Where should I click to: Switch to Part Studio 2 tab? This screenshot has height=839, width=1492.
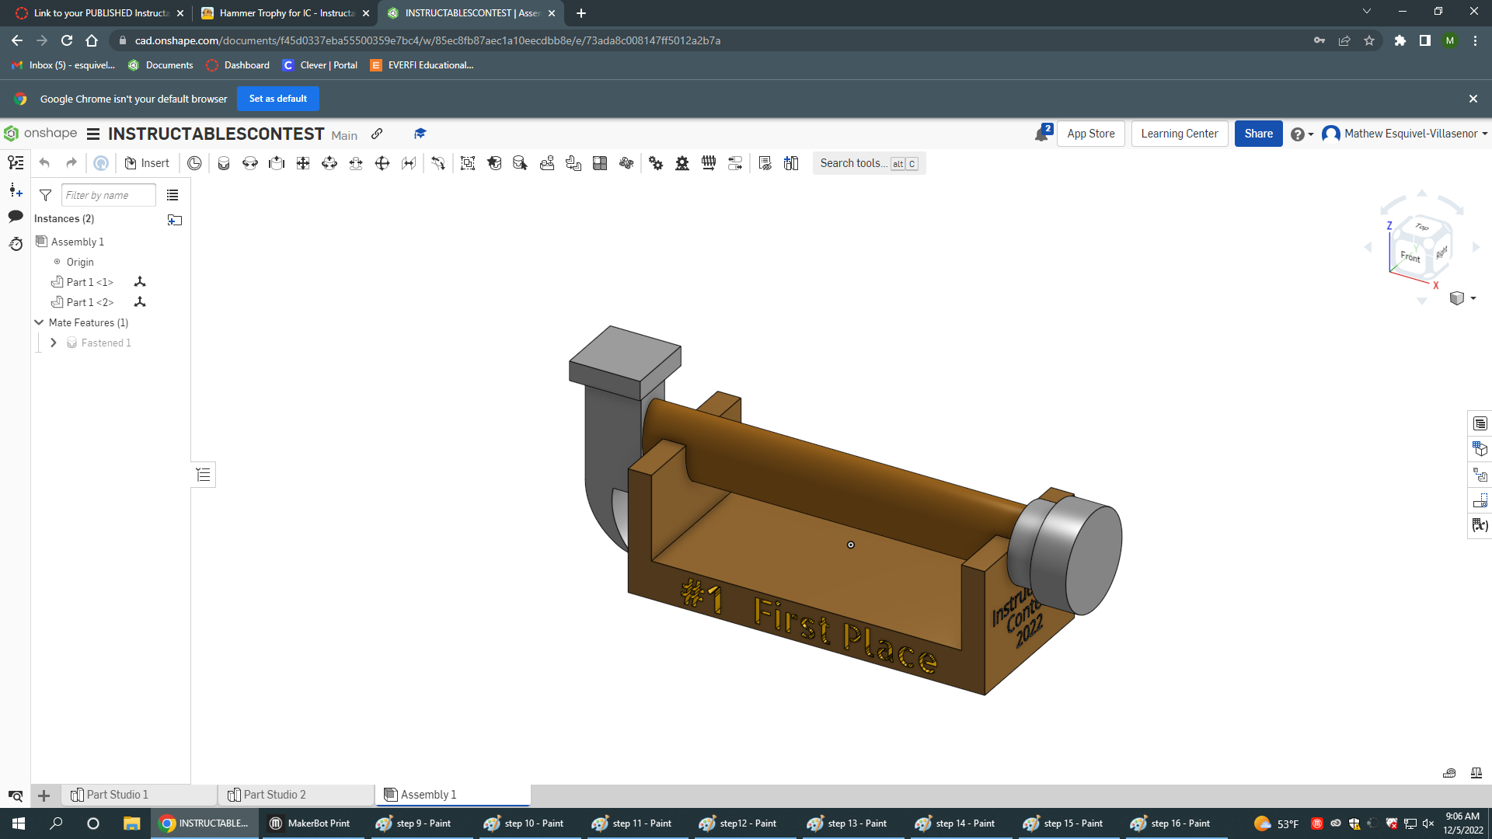pos(274,795)
